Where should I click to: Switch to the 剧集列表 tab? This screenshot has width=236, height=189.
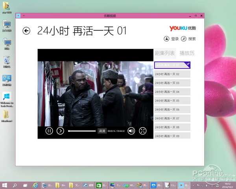[x=165, y=53]
